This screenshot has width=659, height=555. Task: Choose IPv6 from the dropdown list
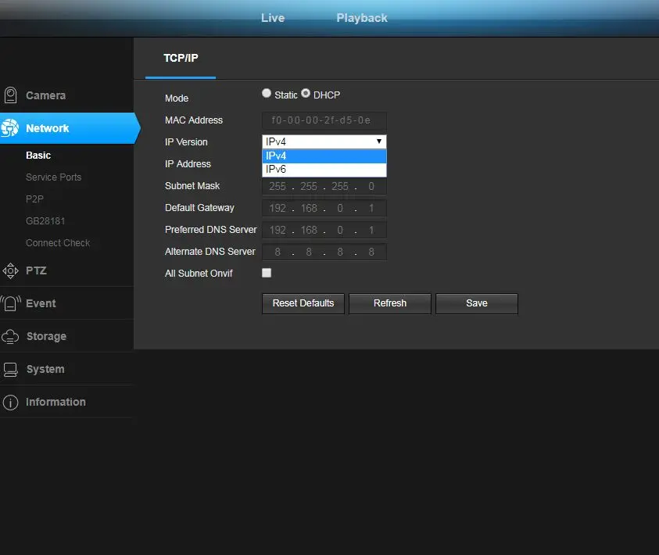(324, 170)
